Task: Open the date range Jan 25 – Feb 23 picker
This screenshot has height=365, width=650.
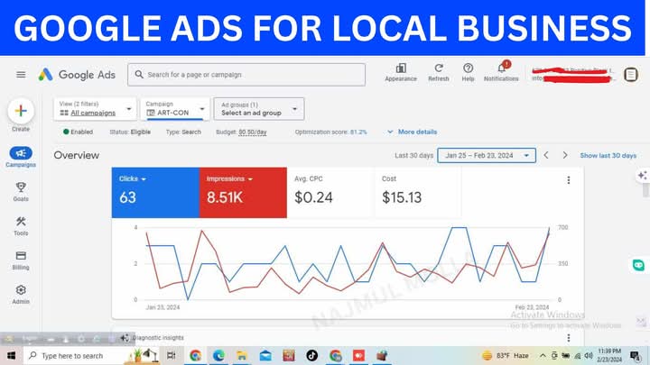Action: (x=487, y=155)
